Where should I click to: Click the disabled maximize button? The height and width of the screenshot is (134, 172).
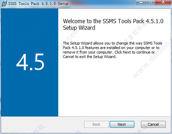150,2
